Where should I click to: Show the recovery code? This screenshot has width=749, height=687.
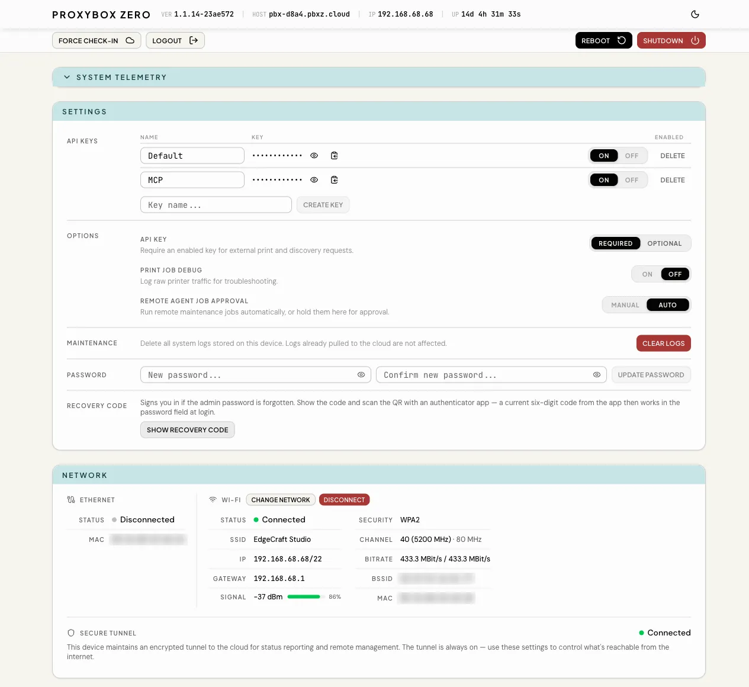tap(188, 430)
